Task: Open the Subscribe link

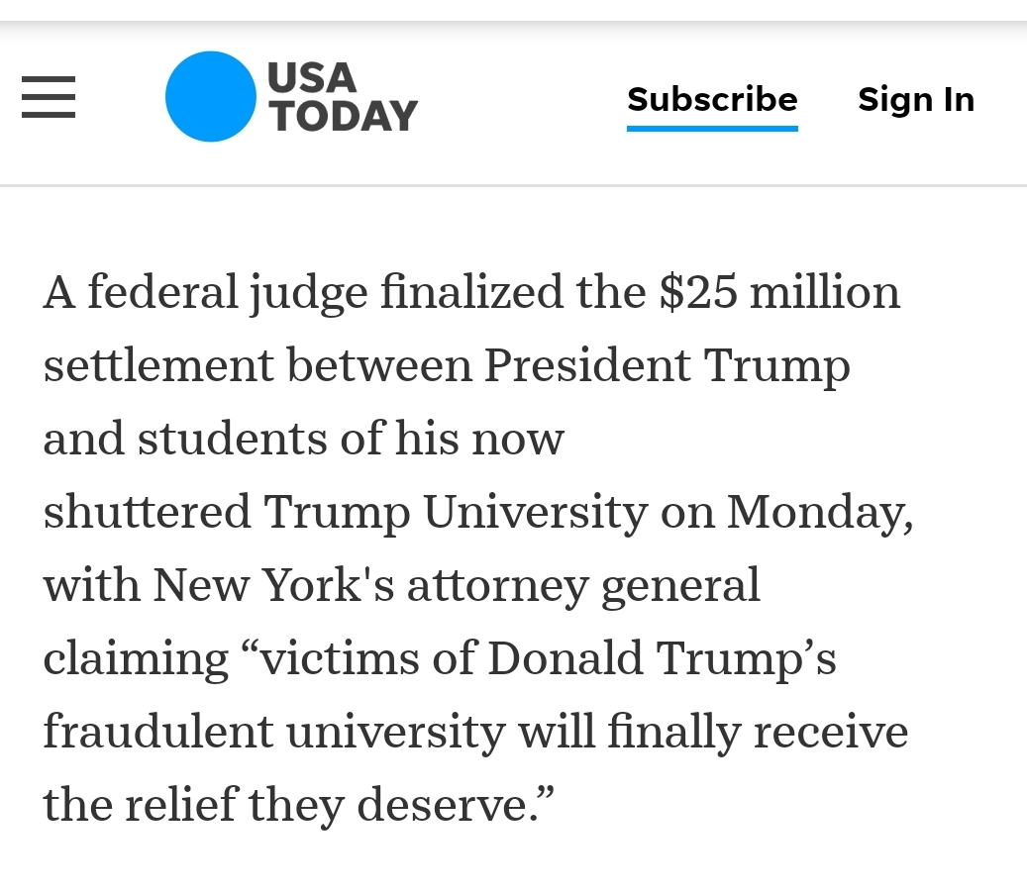Action: [x=712, y=99]
